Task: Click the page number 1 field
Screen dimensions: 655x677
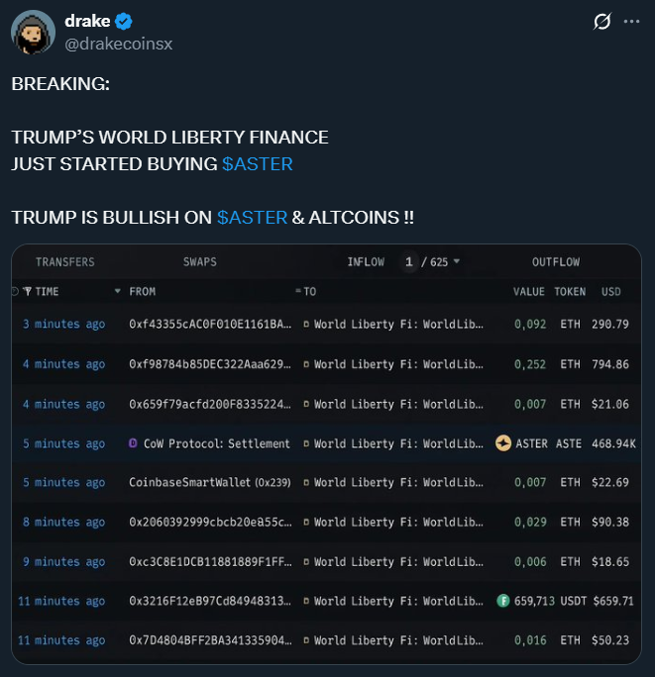Action: pyautogui.click(x=408, y=262)
